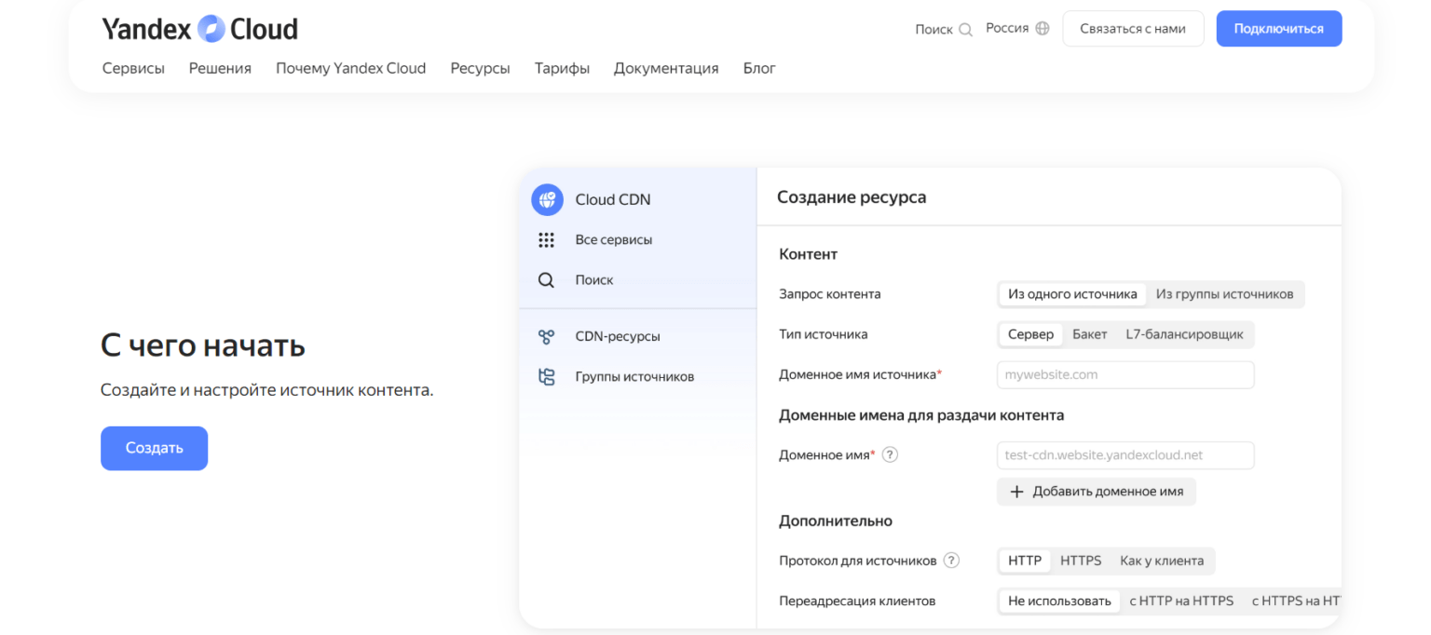The image size is (1431, 635).
Task: Click Добавить доменное имя
Action: [1097, 492]
